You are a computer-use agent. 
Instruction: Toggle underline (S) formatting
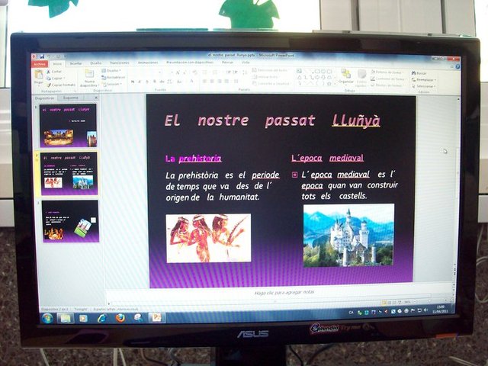[x=147, y=82]
